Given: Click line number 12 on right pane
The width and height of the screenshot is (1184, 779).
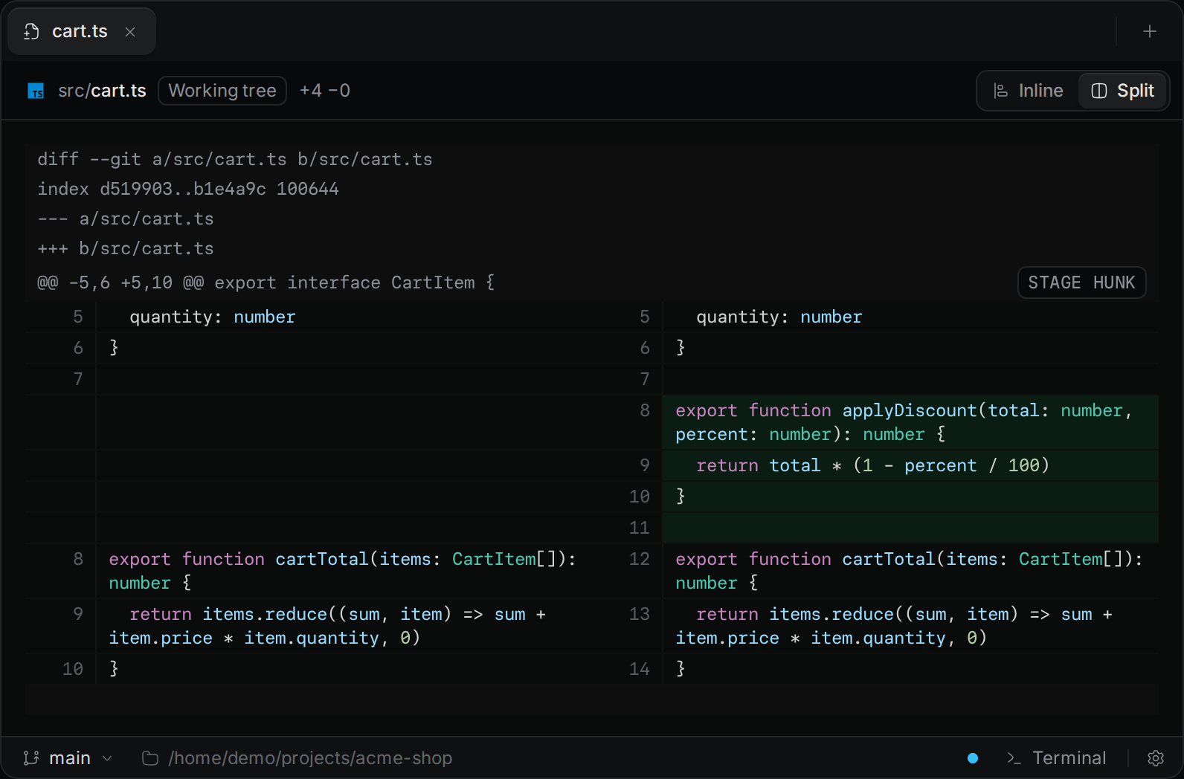Looking at the screenshot, I should (x=640, y=559).
